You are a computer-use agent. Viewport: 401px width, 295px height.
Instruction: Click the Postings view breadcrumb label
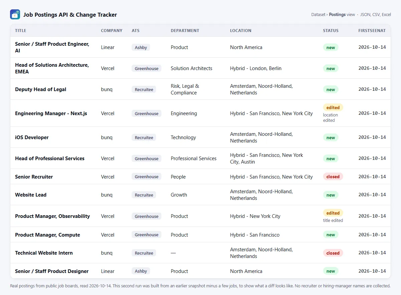coord(342,15)
